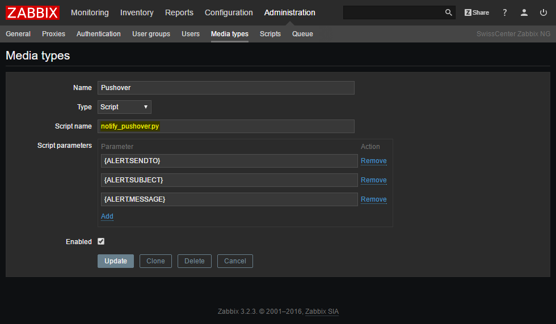The width and height of the screenshot is (556, 324).
Task: Go to the Users submenu
Action: click(x=191, y=34)
